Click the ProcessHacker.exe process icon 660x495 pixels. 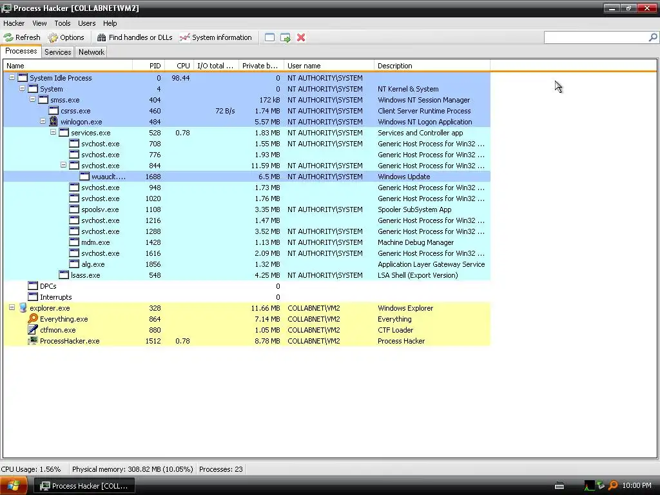(33, 340)
